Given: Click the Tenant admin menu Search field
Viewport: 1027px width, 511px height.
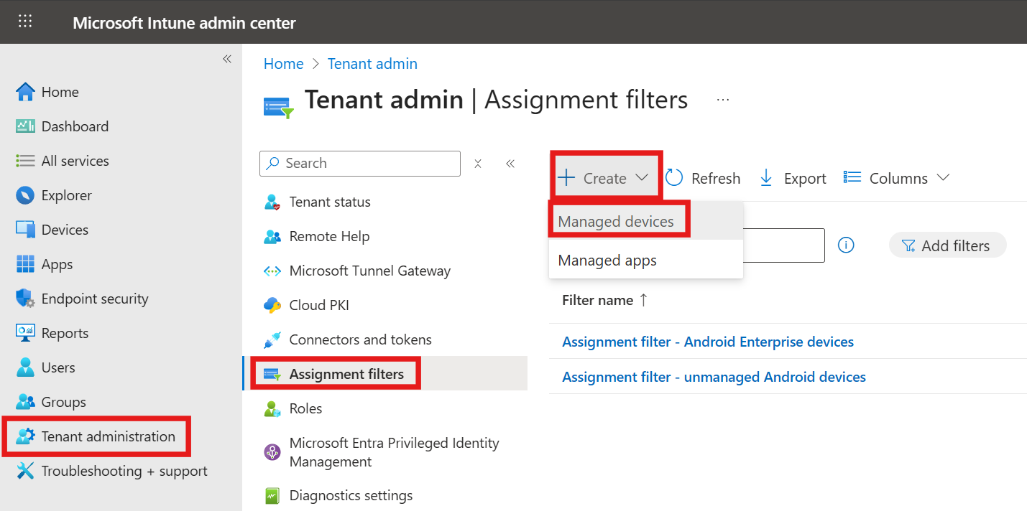Looking at the screenshot, I should (x=360, y=164).
